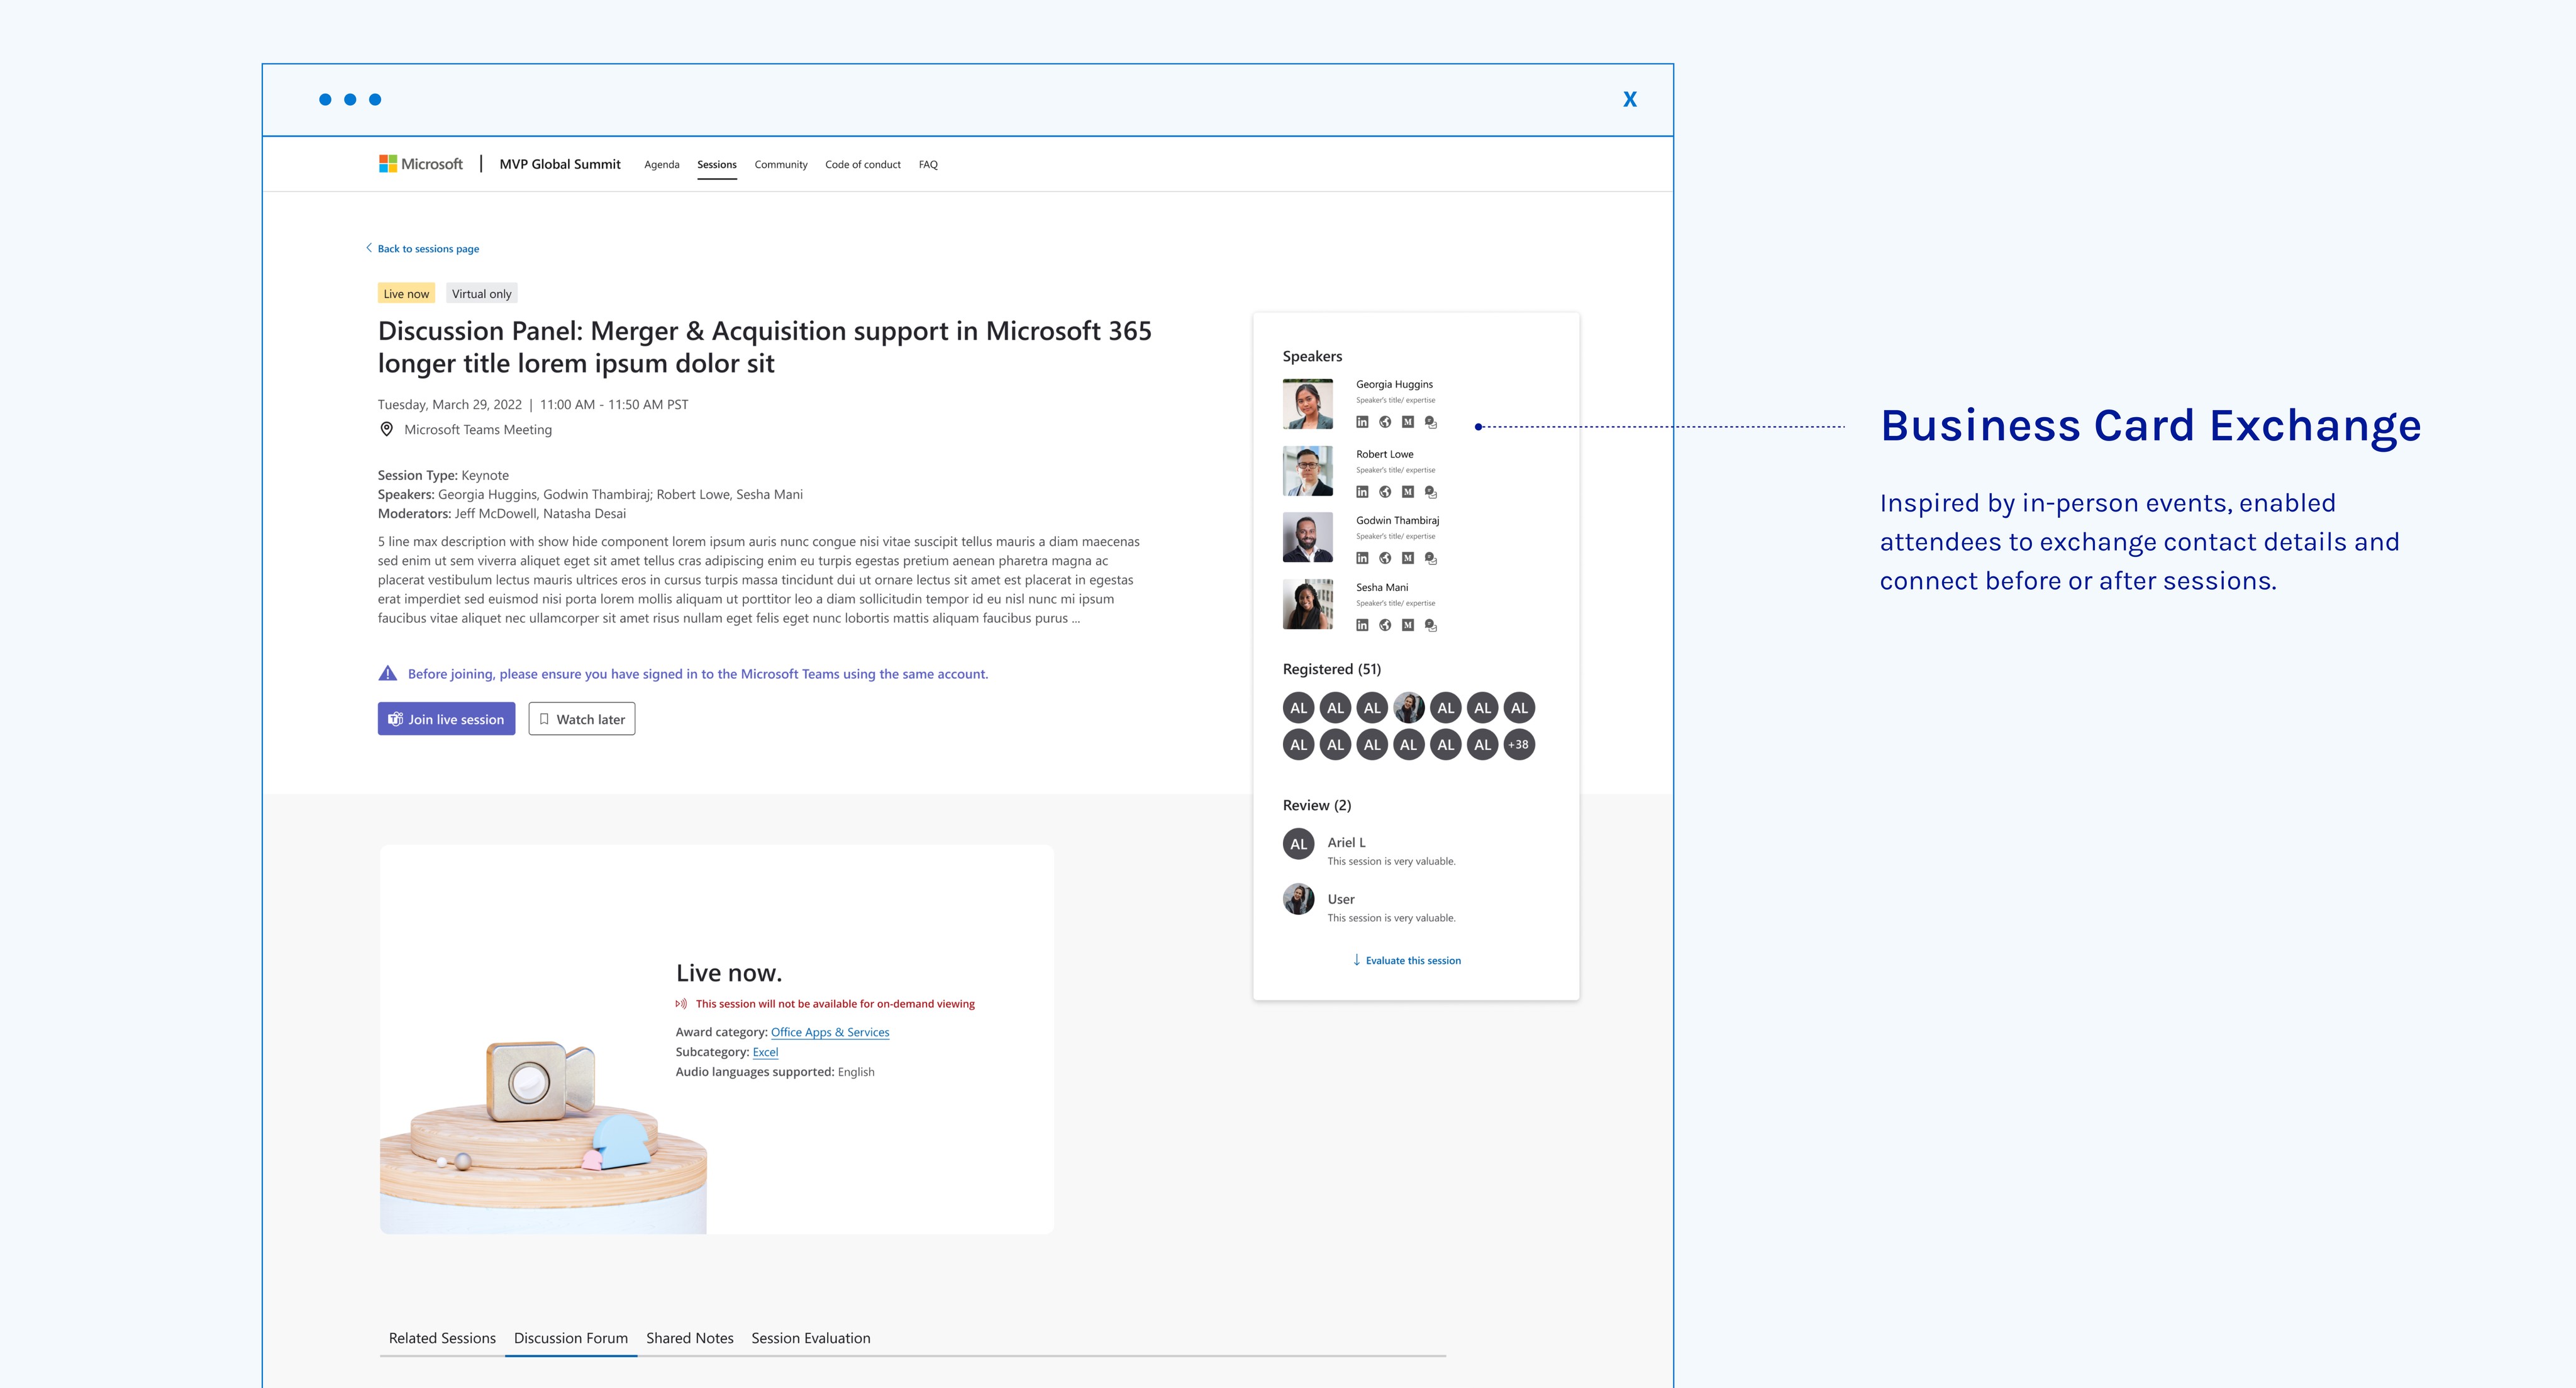Jump down via Evaluate this session
The height and width of the screenshot is (1388, 2576).
click(x=1412, y=961)
